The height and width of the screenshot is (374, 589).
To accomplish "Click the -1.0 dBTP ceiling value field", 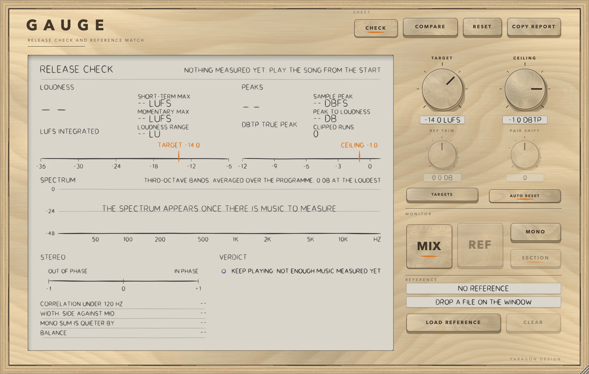I will tap(525, 120).
